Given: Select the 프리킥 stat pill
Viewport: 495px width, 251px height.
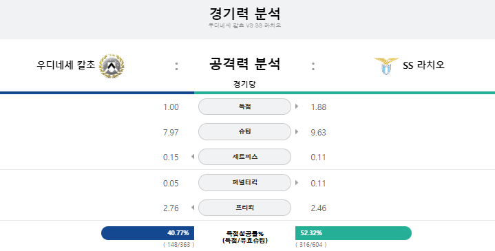Looking at the screenshot, I should [x=244, y=208].
